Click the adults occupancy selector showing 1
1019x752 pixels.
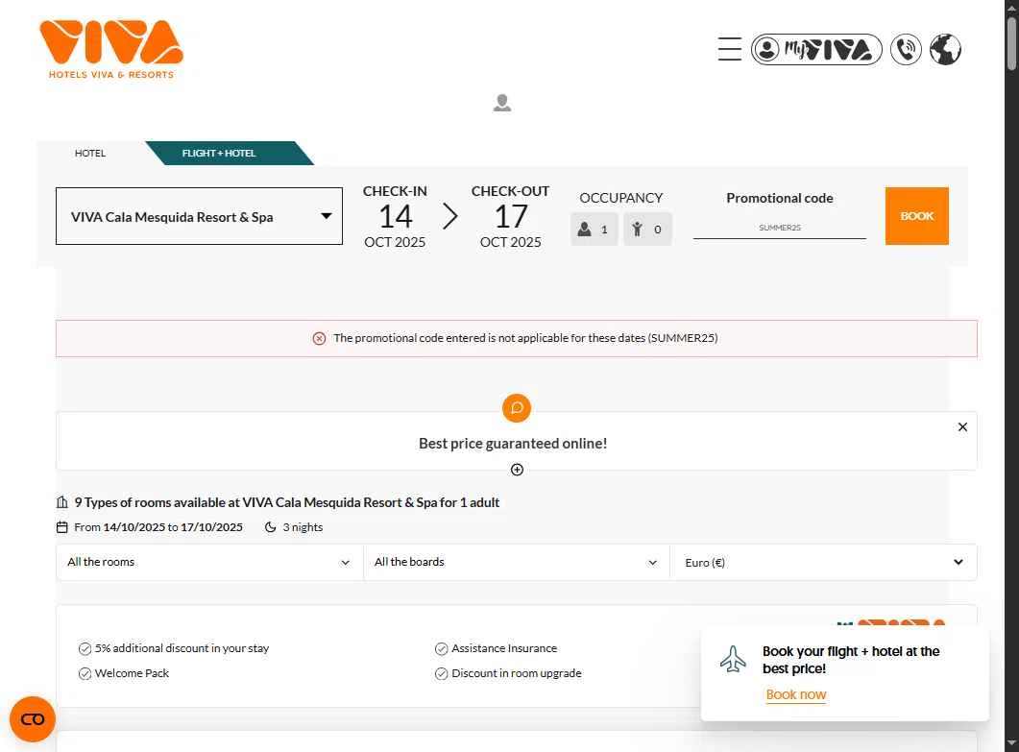tap(594, 229)
